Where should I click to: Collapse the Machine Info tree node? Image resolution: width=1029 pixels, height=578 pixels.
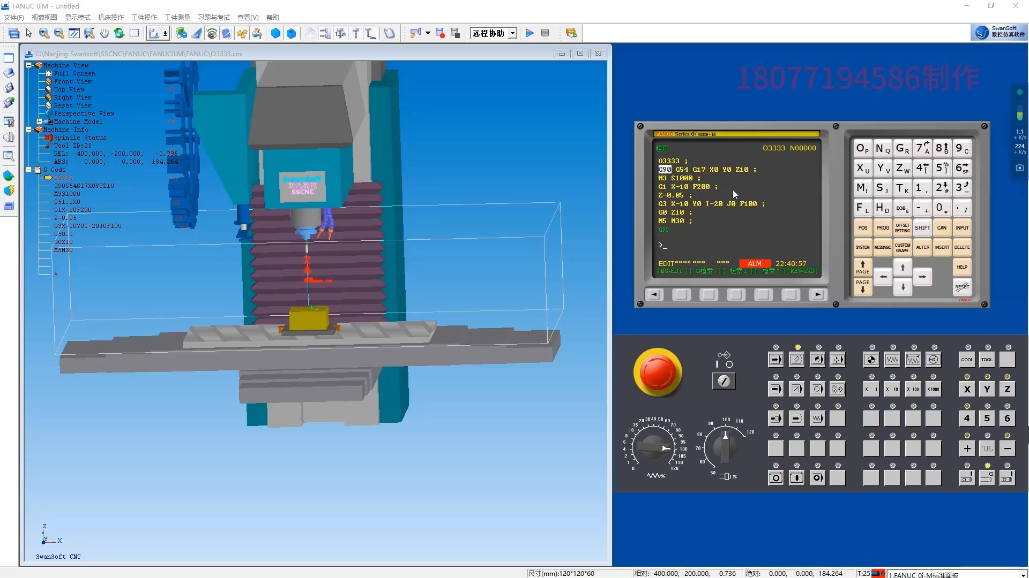[29, 130]
